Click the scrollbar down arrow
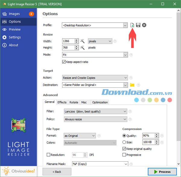This screenshot has height=177, width=181. point(179,164)
